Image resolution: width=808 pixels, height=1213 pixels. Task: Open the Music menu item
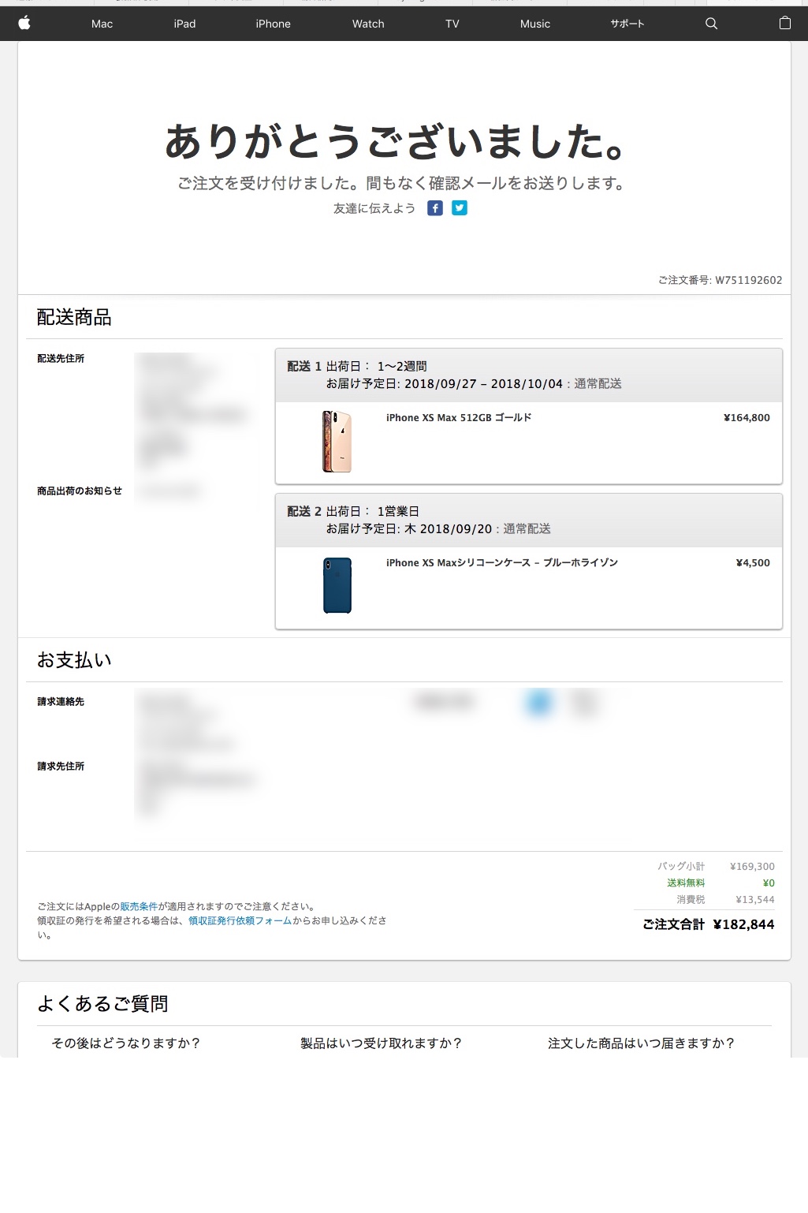click(535, 24)
